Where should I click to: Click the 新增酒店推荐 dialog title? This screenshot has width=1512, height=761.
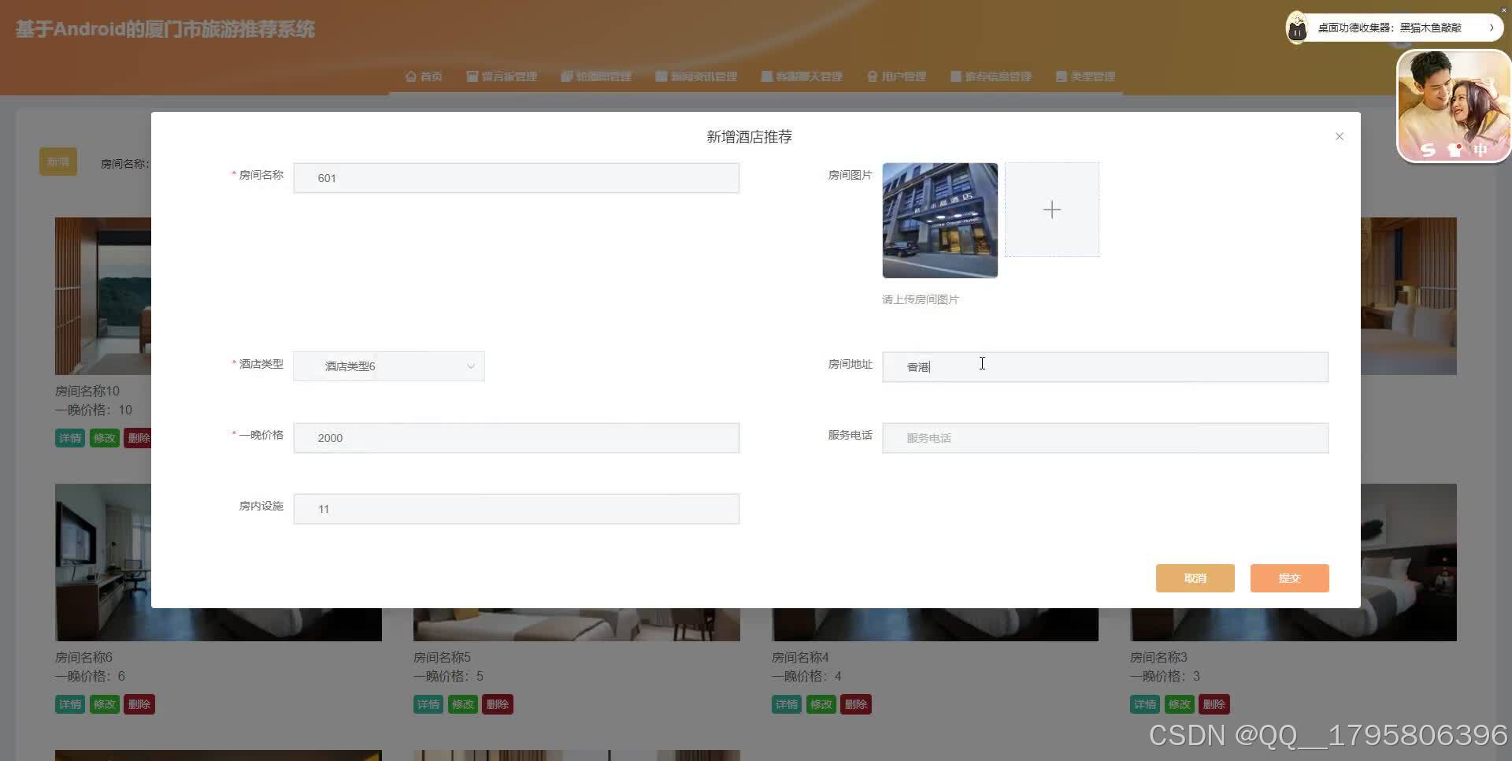pos(749,137)
